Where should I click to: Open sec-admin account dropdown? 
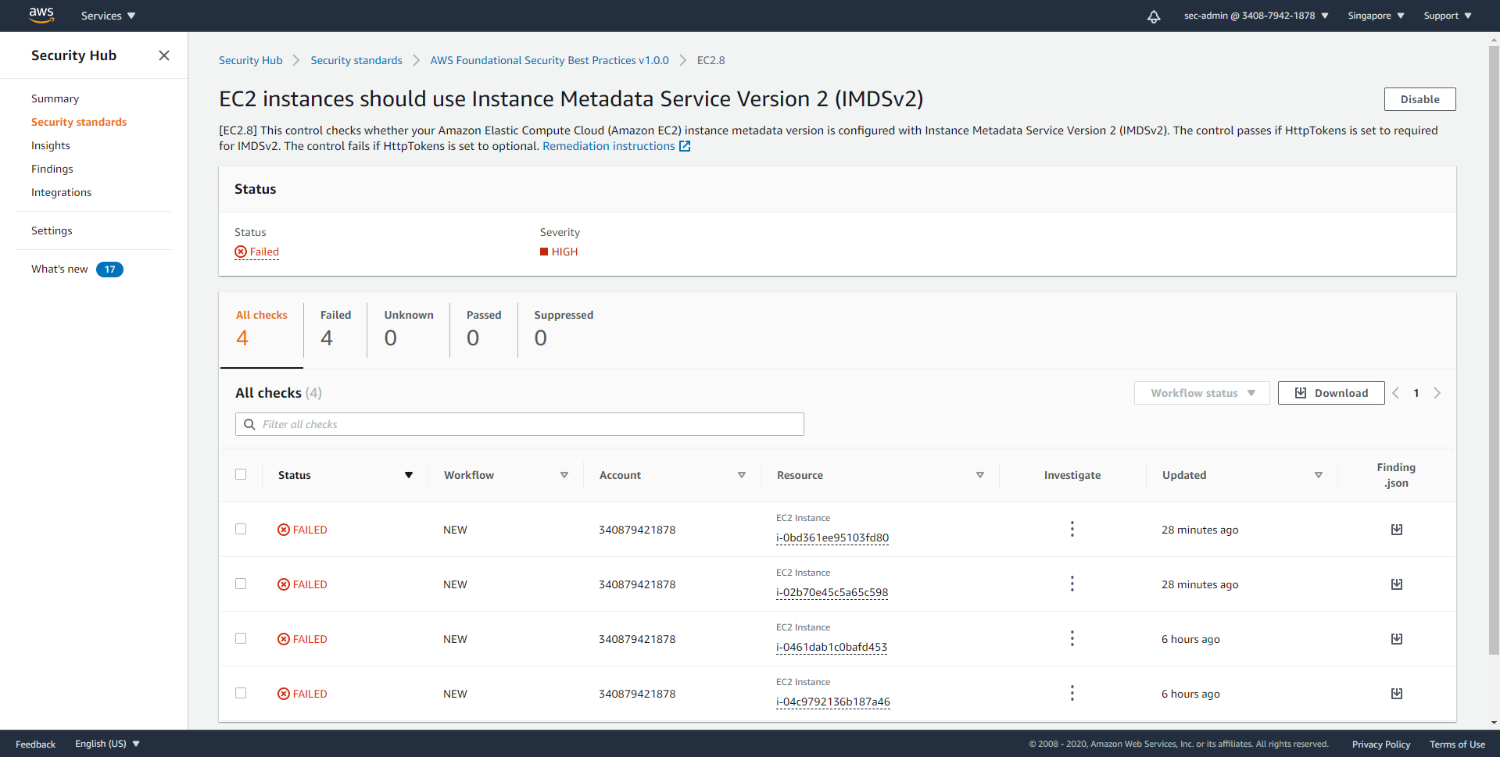tap(1256, 16)
